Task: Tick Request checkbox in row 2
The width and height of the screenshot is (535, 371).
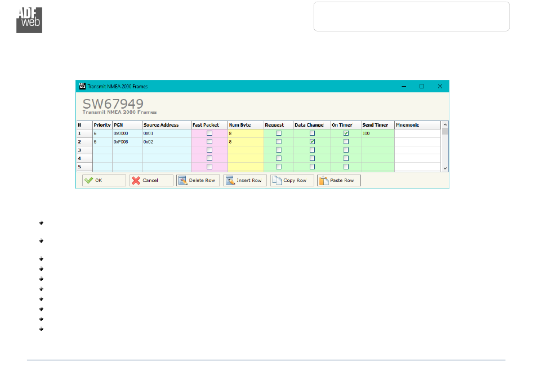Action: point(279,141)
